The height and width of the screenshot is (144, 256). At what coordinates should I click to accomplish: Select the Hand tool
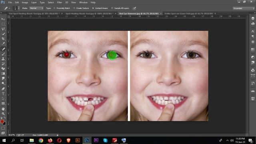(x=3, y=109)
